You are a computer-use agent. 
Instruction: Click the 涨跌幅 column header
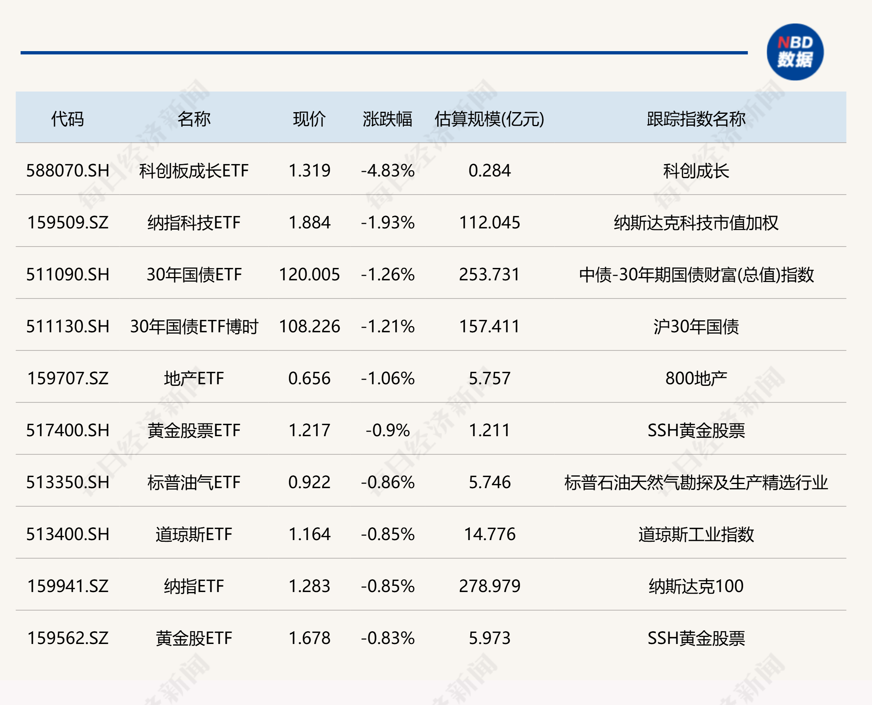click(387, 119)
